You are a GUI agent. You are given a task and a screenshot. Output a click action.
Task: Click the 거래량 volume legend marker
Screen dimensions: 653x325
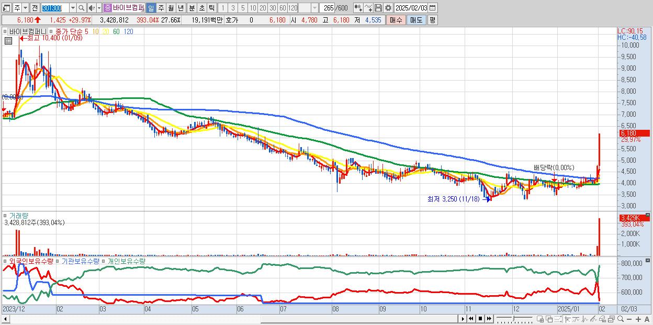[6, 215]
